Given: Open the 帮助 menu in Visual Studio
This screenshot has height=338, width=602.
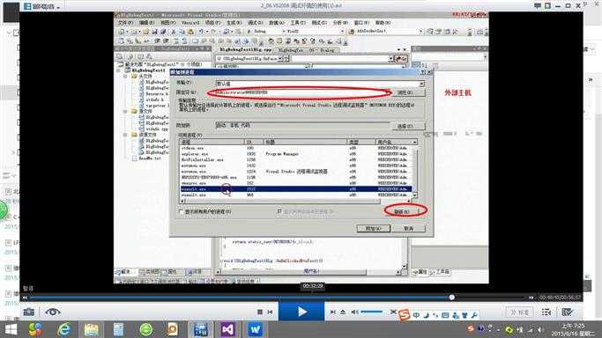Looking at the screenshot, I should pyautogui.click(x=383, y=23).
